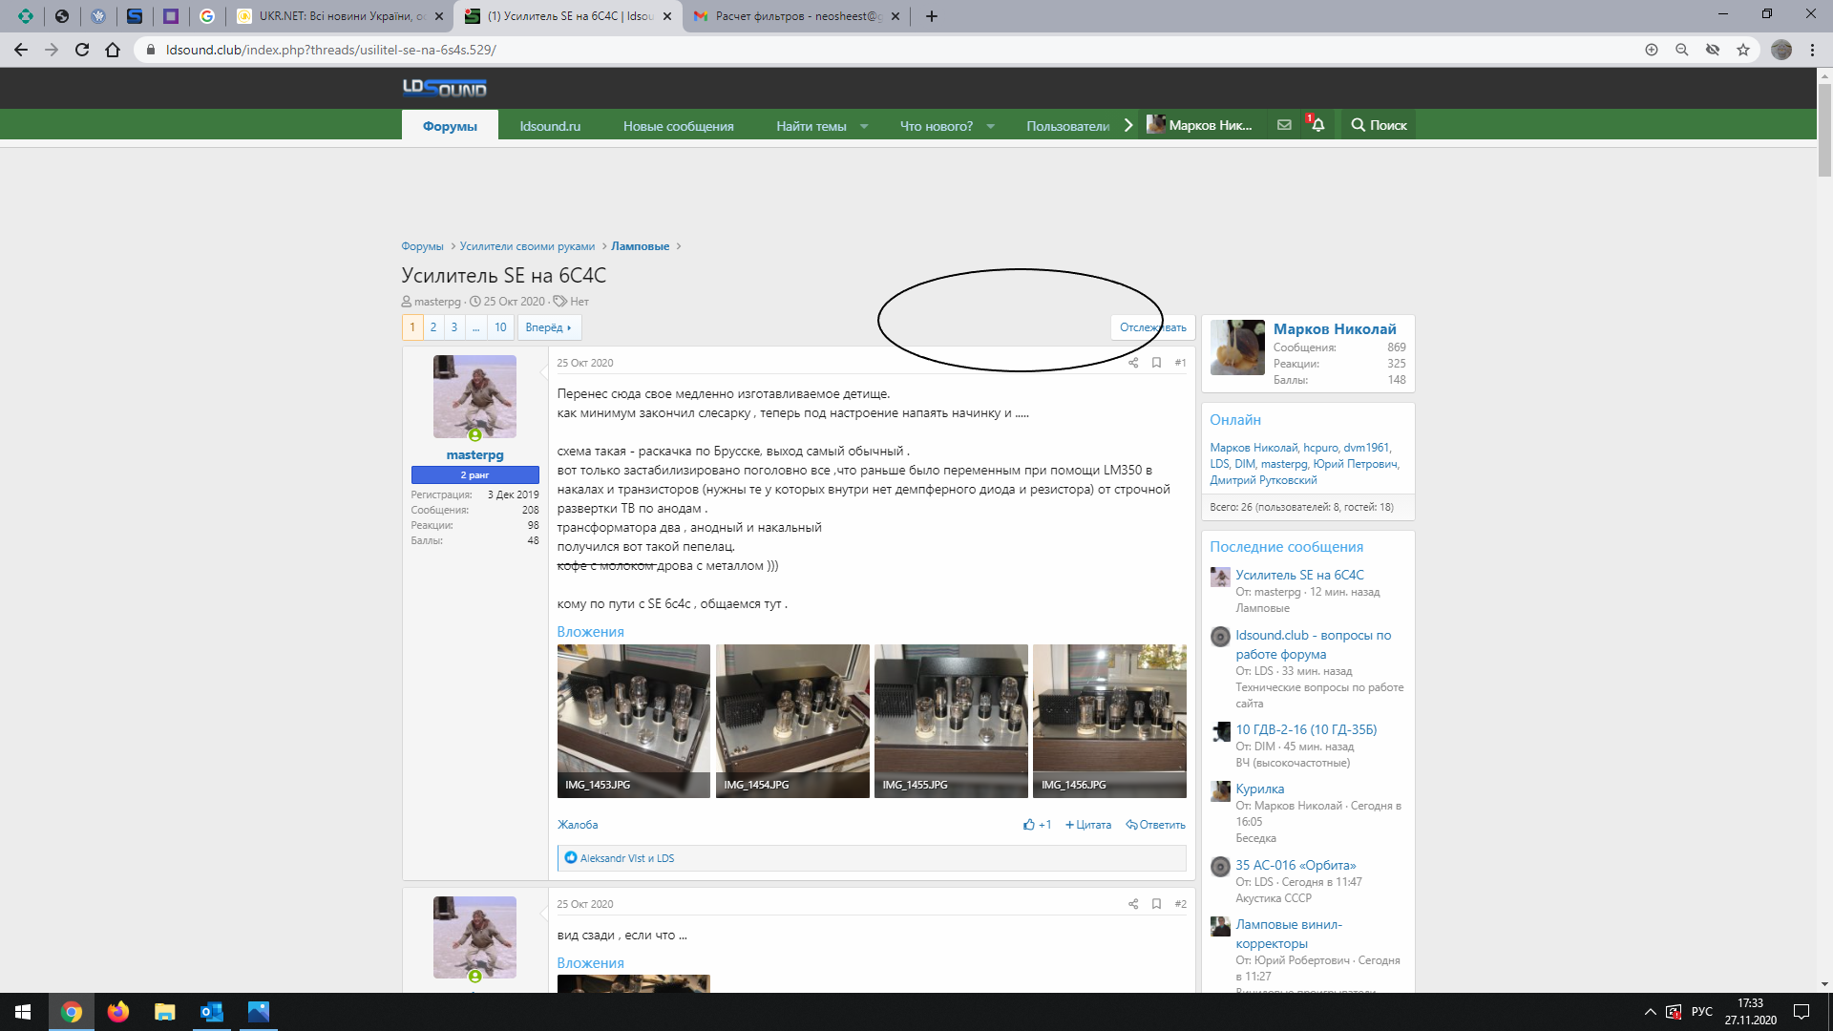Like post #1 with thumbs-up +1
The height and width of the screenshot is (1031, 1833).
(x=1037, y=825)
